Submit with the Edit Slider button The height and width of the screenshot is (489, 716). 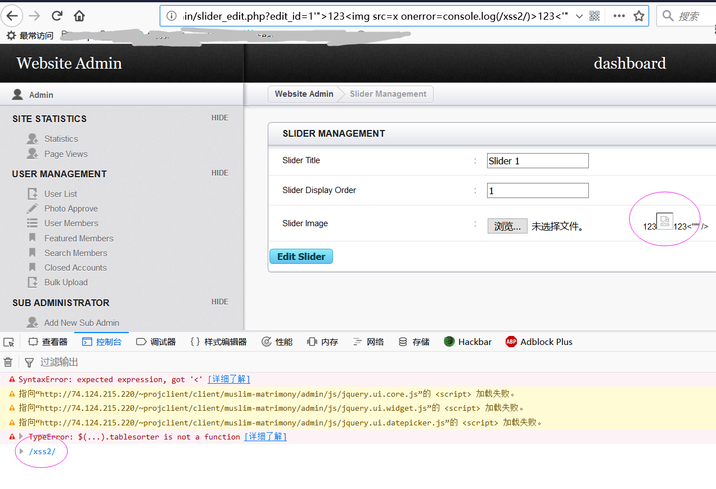[301, 256]
